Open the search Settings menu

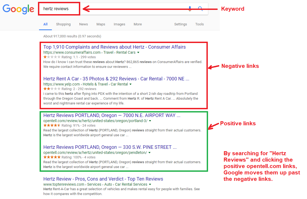click(x=181, y=24)
